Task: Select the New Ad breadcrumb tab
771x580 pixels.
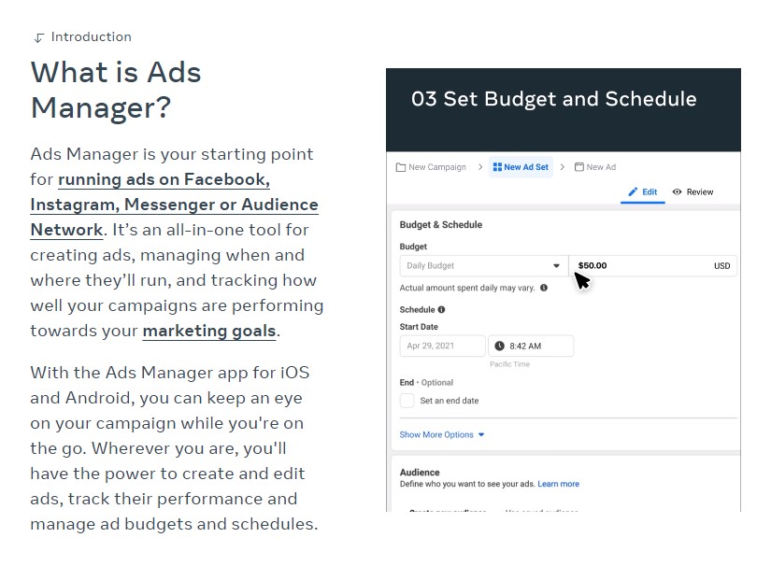Action: coord(595,167)
